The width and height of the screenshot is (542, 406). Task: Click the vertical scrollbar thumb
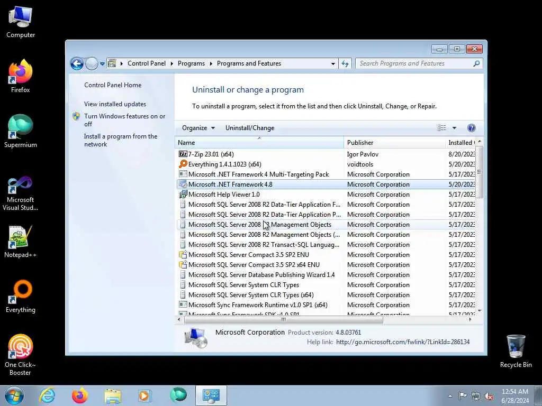click(x=479, y=172)
